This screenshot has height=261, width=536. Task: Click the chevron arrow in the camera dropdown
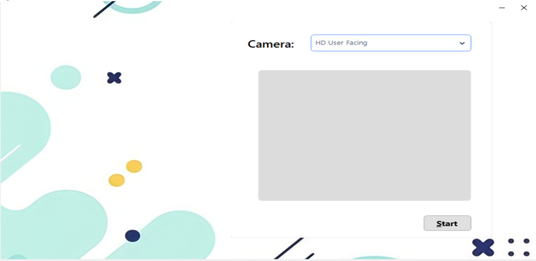point(462,44)
